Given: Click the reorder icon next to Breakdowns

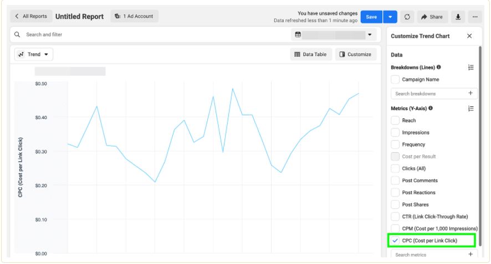Looking at the screenshot, I should [470, 67].
